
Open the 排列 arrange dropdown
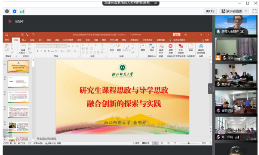coord(119,48)
